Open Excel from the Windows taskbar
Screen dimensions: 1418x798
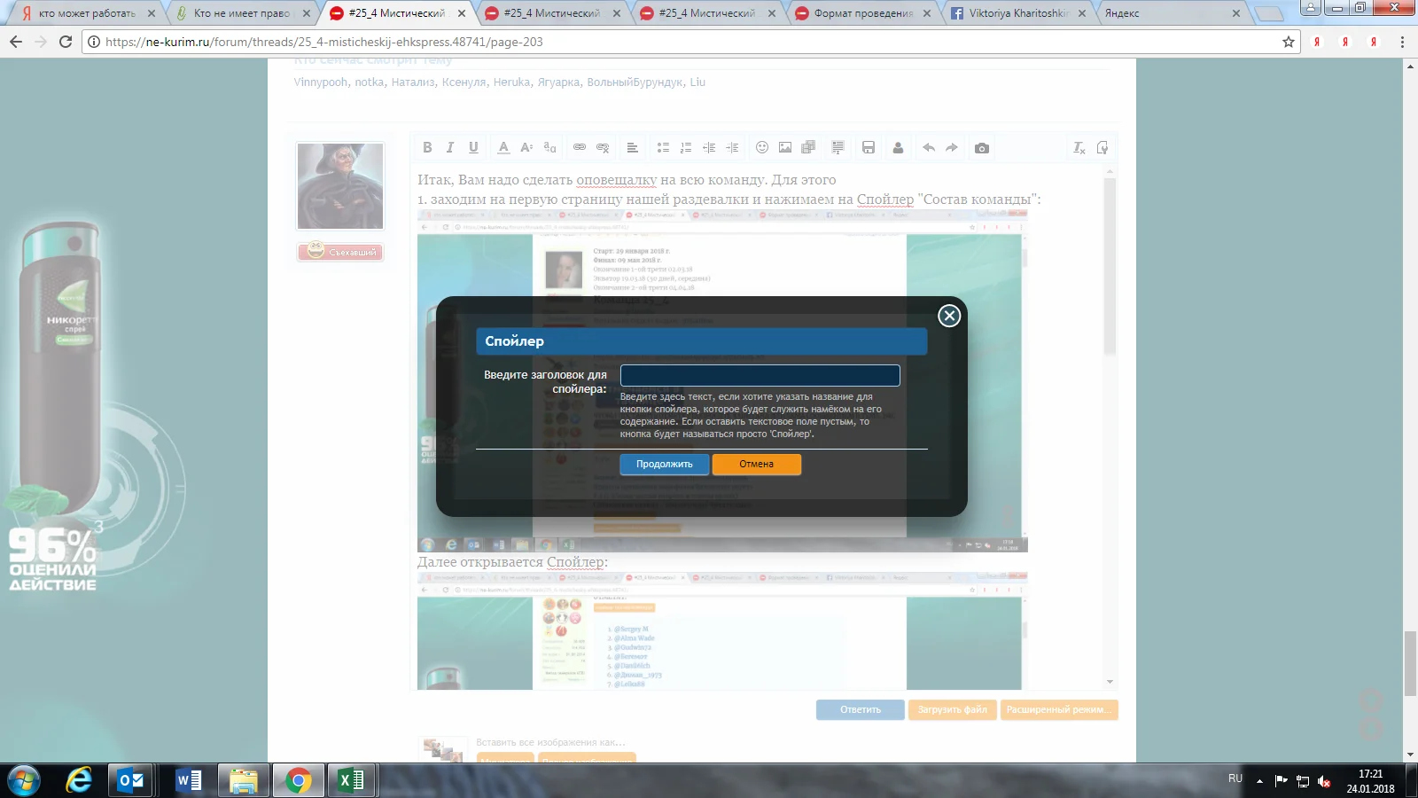[x=351, y=780]
